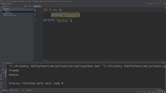The width and height of the screenshot is (166, 93).
Task: Open the Window menu
Action: pos(36,1)
